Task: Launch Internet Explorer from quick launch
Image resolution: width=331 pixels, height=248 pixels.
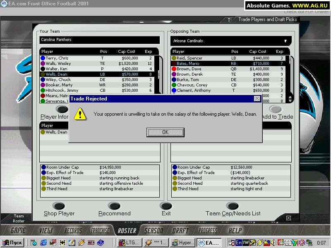Action: pos(44,243)
